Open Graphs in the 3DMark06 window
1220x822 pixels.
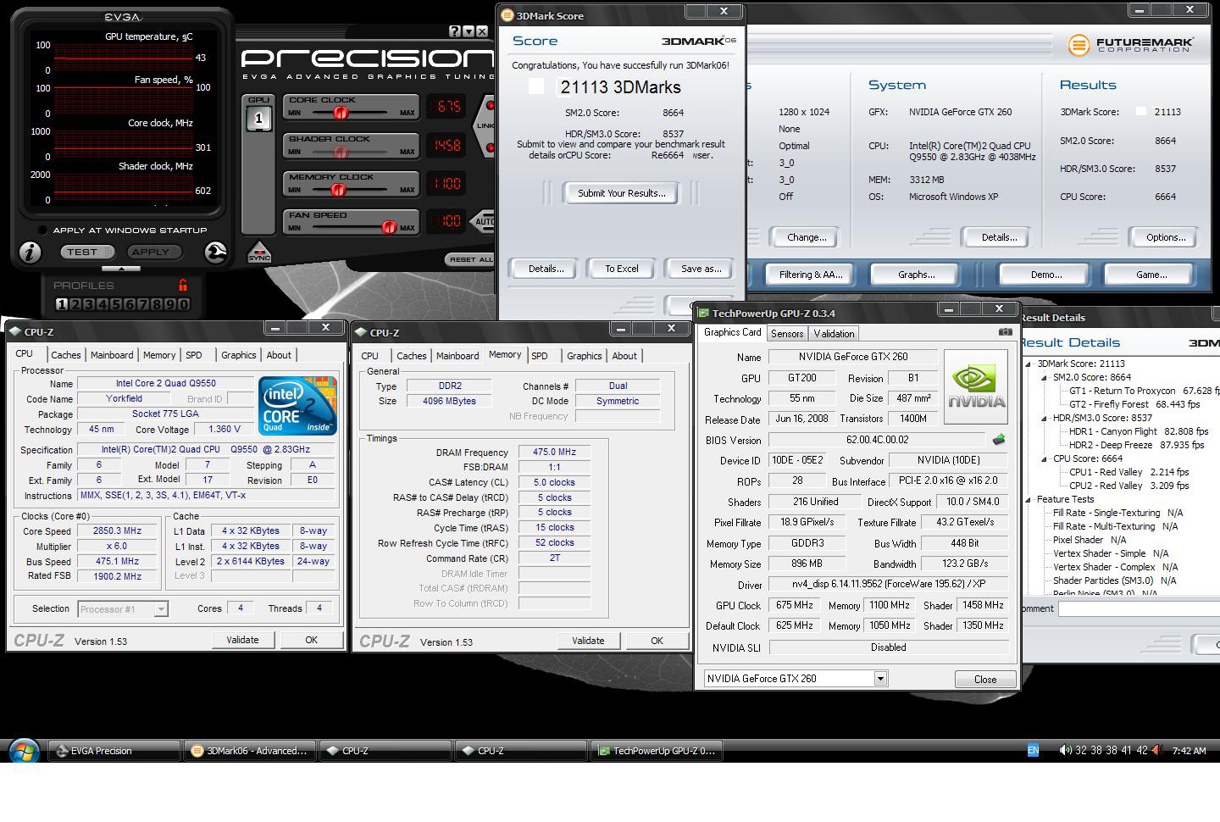tap(916, 275)
